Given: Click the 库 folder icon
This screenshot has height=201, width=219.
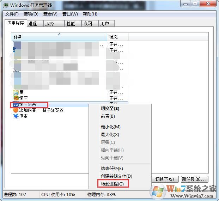Looking at the screenshot, I should pos(16,92).
